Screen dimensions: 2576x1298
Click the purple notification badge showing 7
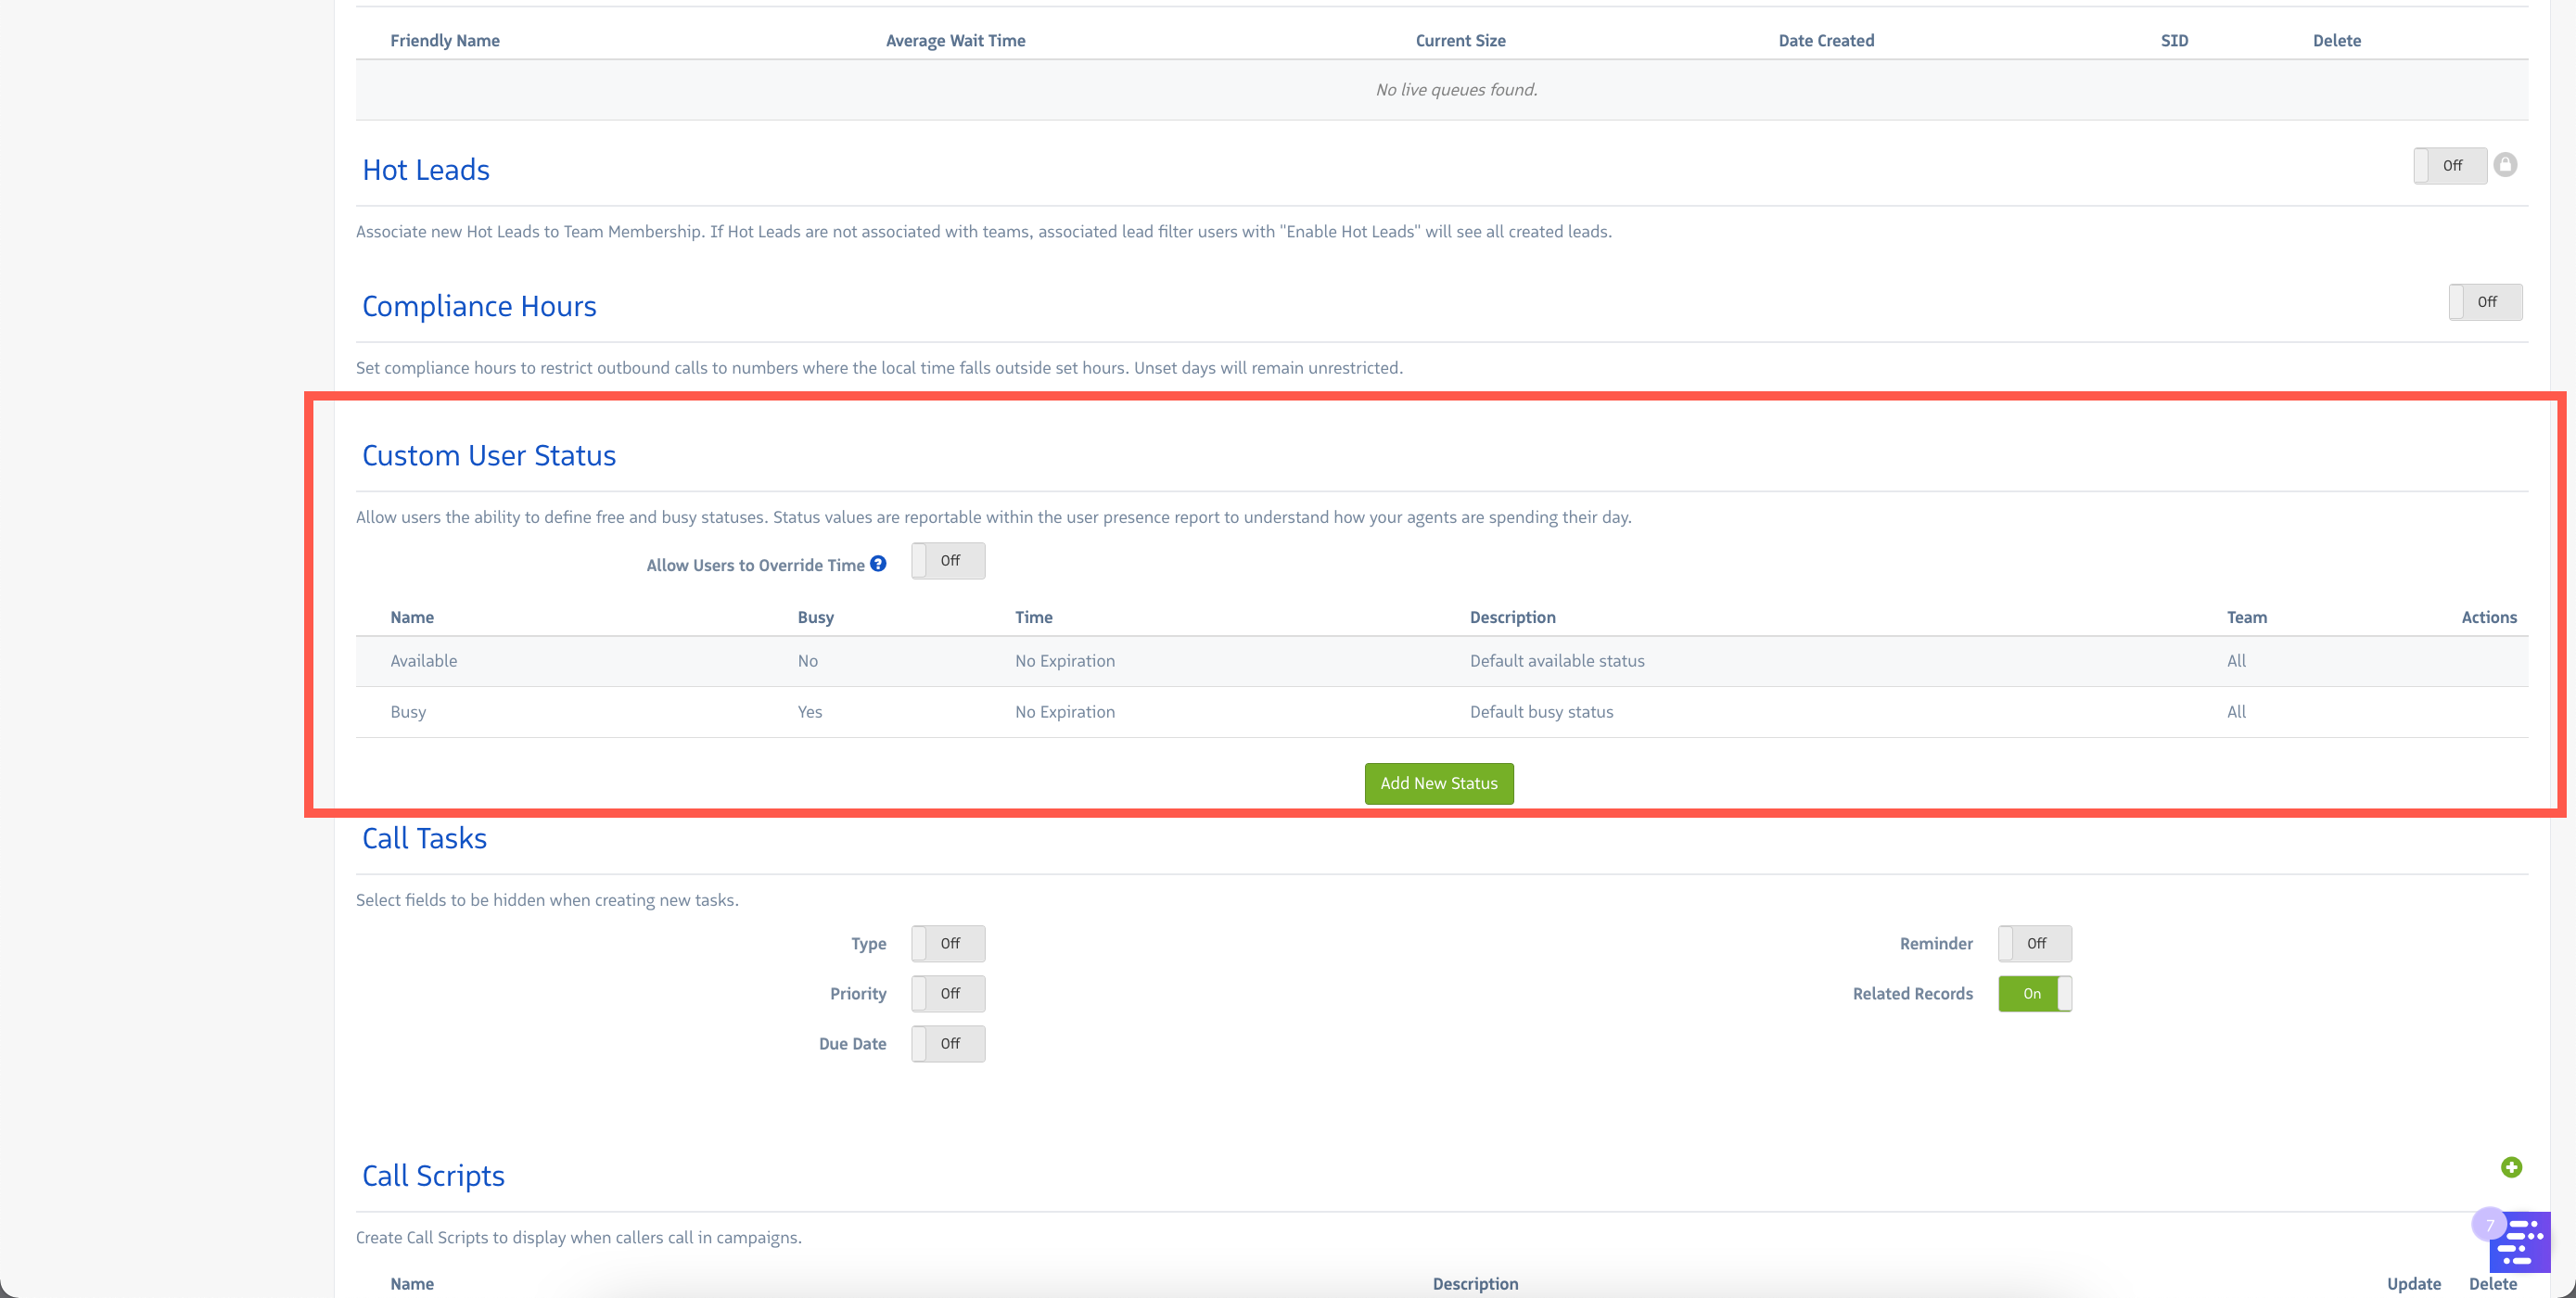point(2488,1224)
